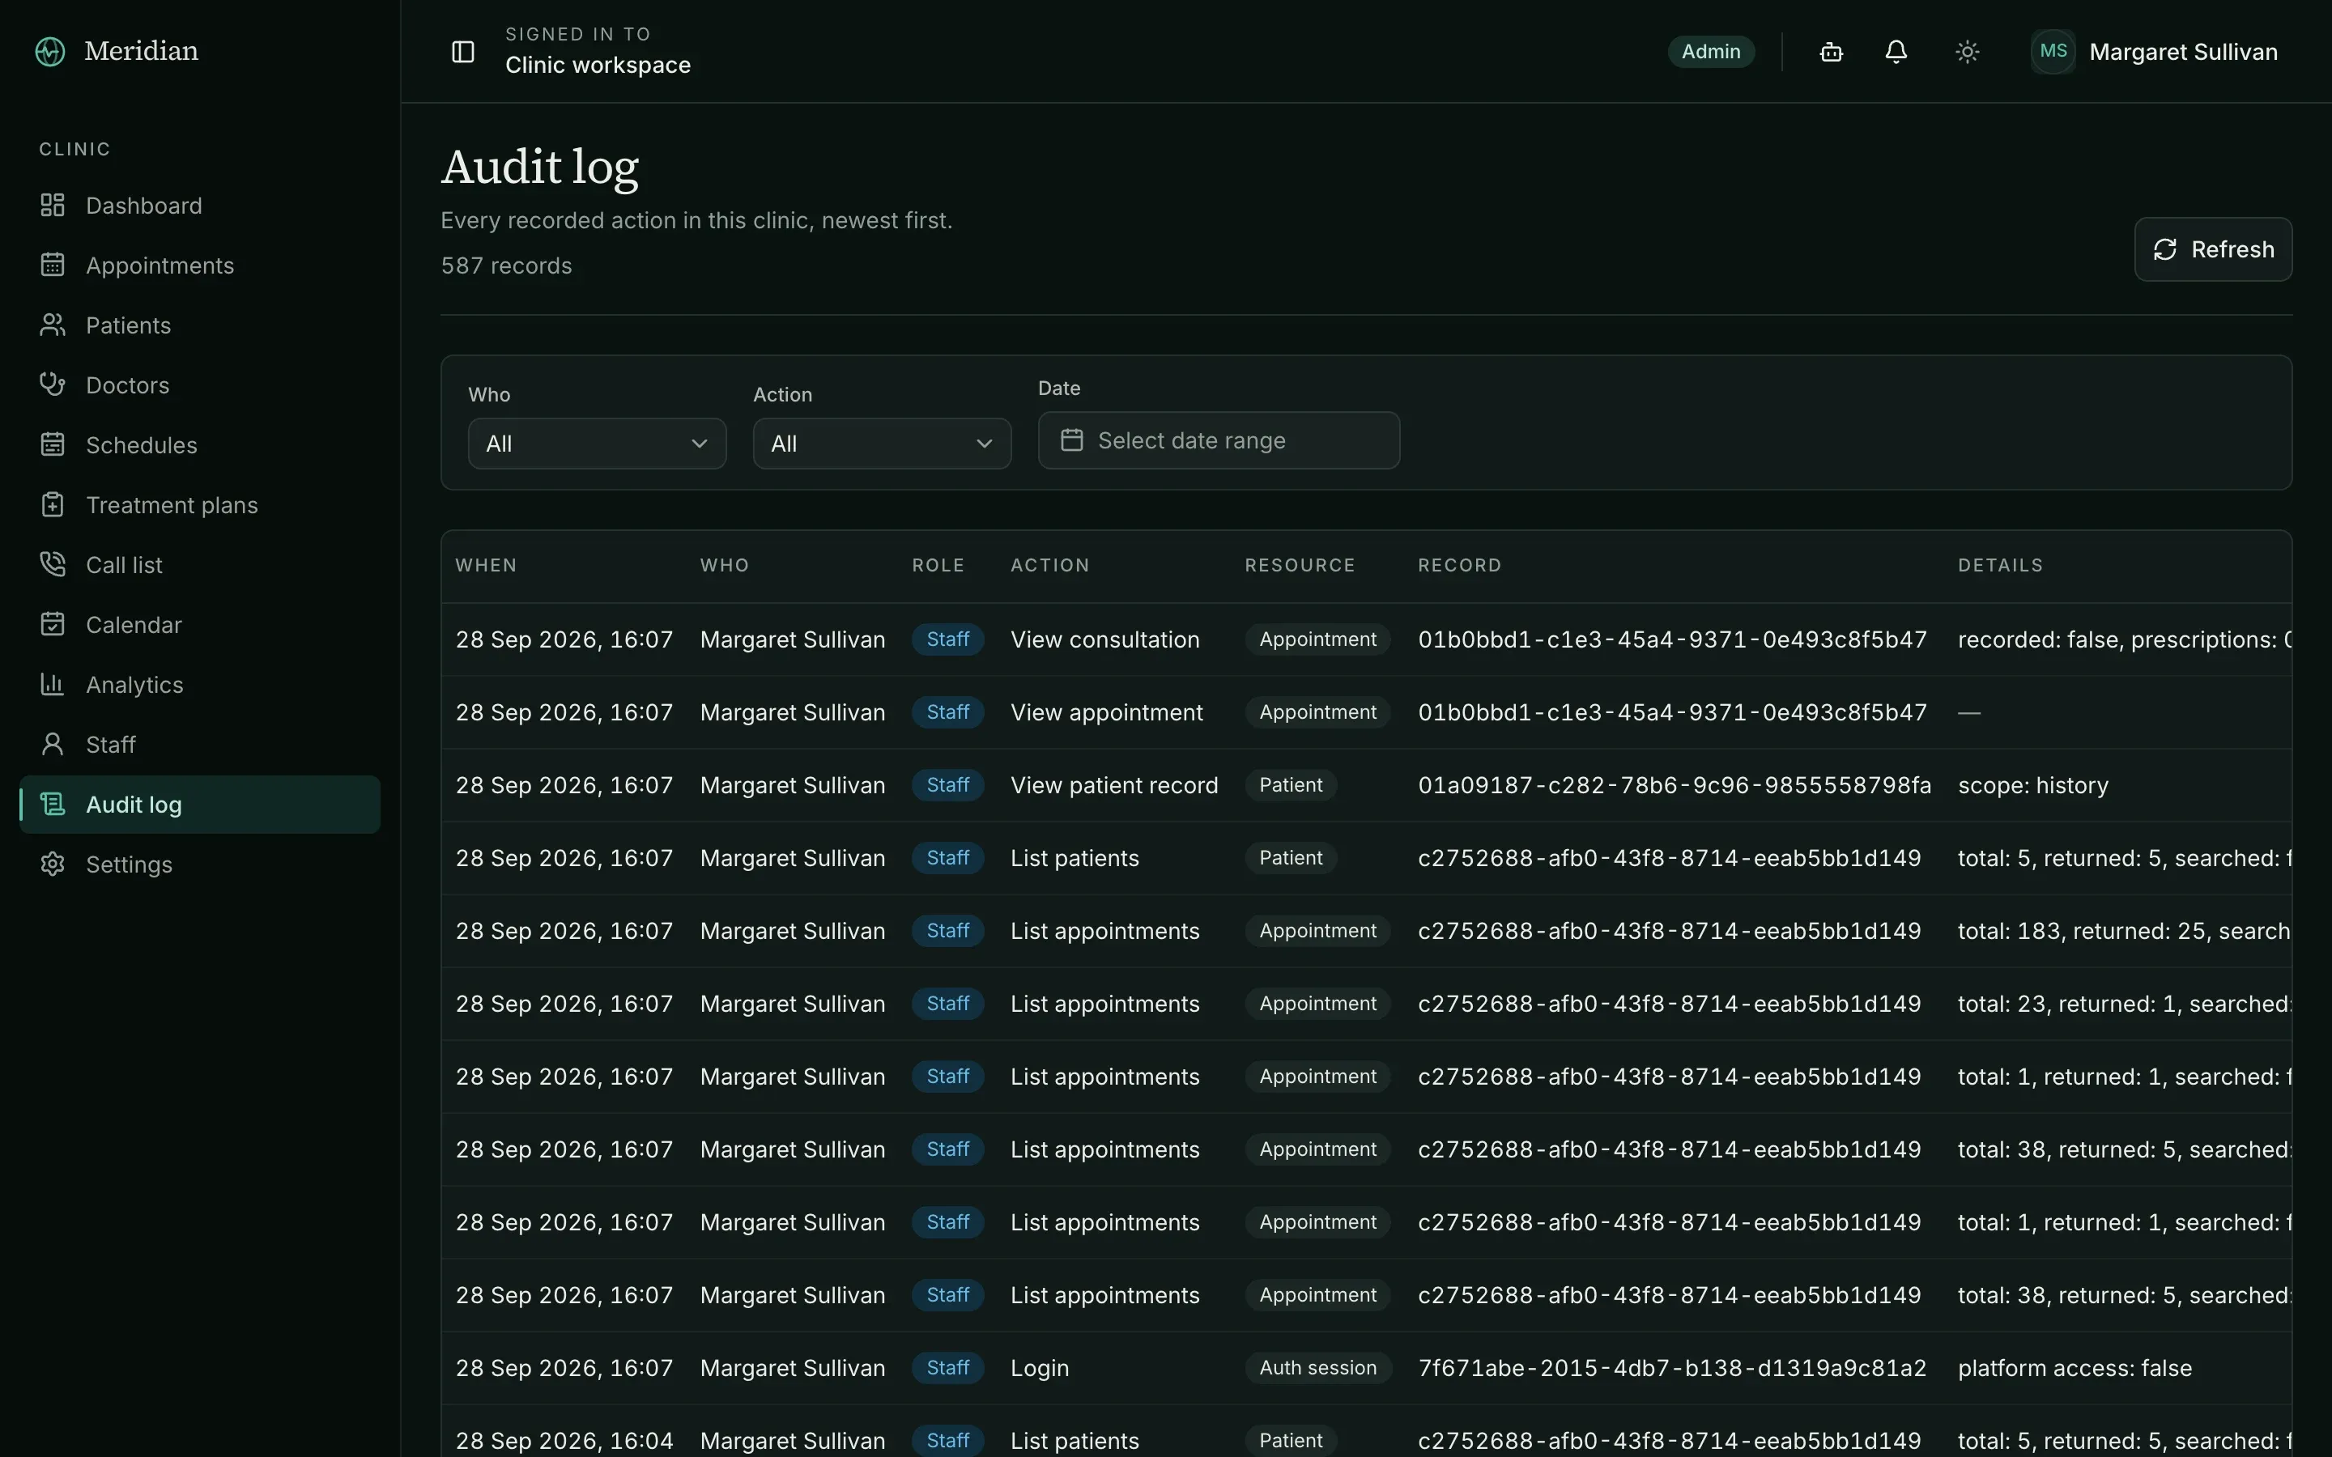Click the Admin role badge
The height and width of the screenshot is (1457, 2332).
[x=1710, y=52]
